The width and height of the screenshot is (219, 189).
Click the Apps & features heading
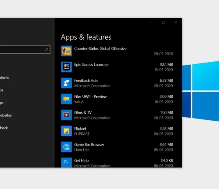(x=86, y=37)
